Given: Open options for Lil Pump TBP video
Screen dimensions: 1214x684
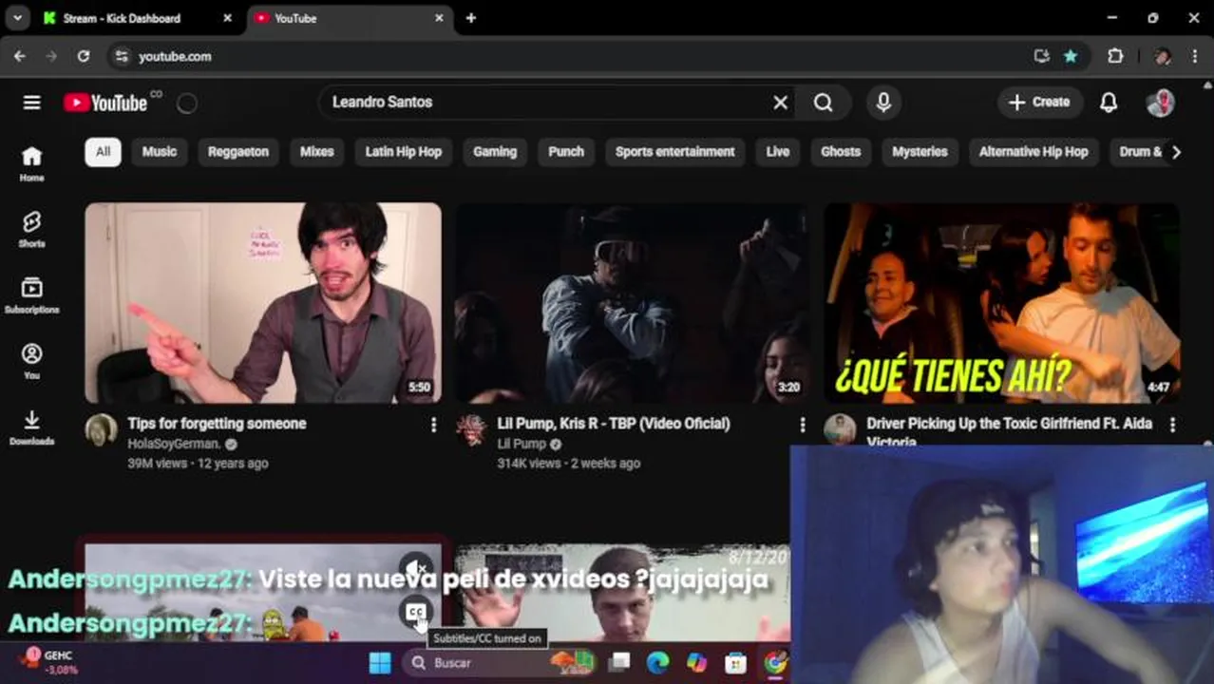Looking at the screenshot, I should point(803,425).
